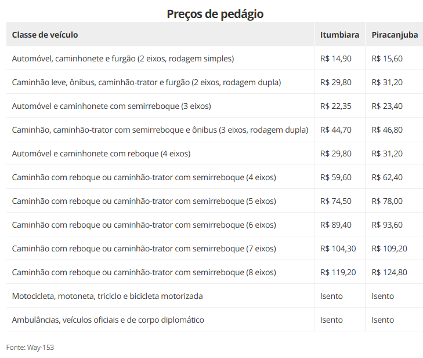This screenshot has width=423, height=358.
Task: Click the Itumbiara 'Isento' cell for Ambulâncias
Action: (331, 320)
